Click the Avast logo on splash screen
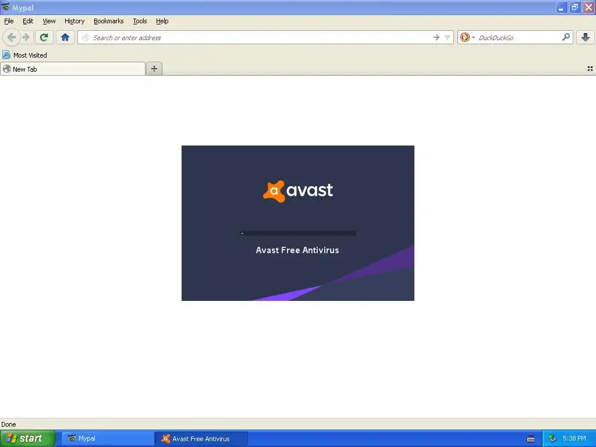The width and height of the screenshot is (596, 447). point(298,191)
